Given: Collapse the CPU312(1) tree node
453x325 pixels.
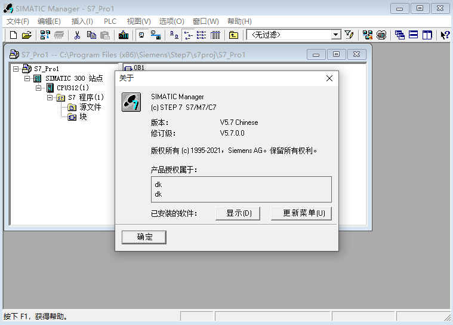Looking at the screenshot, I should tap(38, 88).
